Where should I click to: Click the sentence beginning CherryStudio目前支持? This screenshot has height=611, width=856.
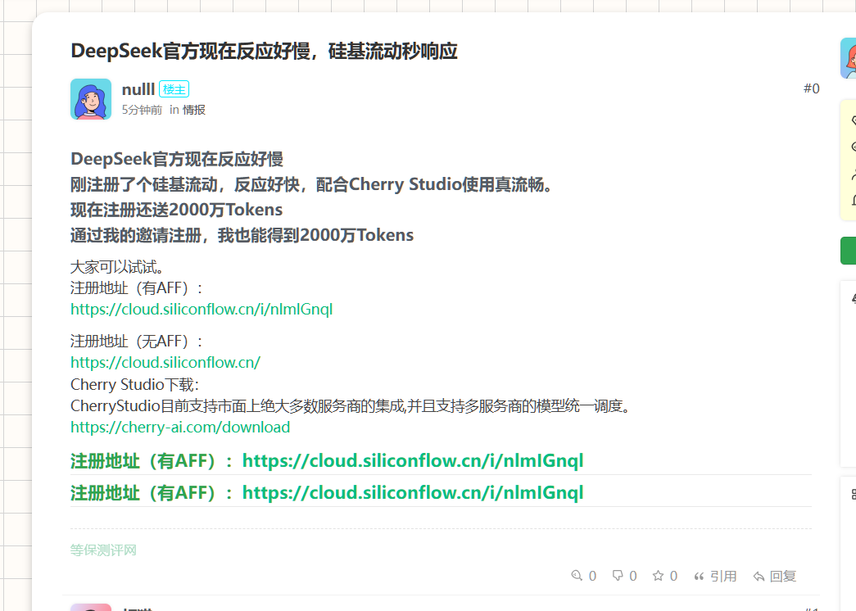coord(351,405)
